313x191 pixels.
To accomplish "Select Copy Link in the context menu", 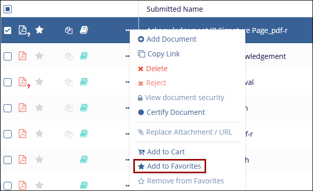I will coord(159,54).
